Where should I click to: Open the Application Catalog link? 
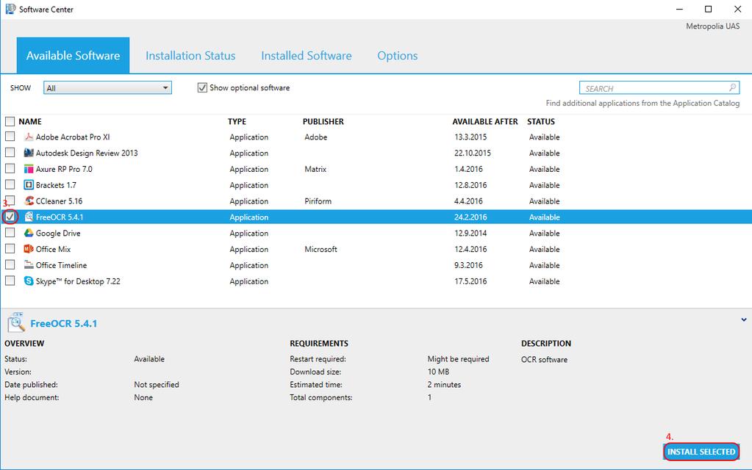pyautogui.click(x=642, y=103)
